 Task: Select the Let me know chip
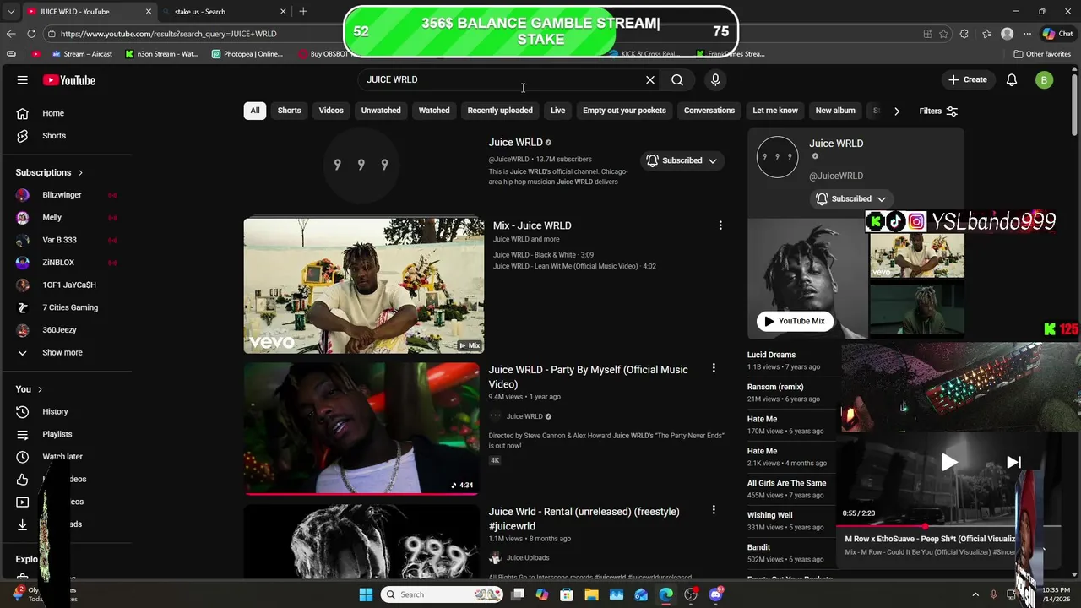(x=775, y=111)
